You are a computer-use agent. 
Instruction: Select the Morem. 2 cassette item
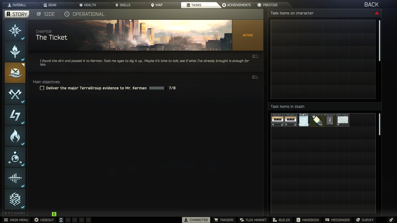coord(278,120)
